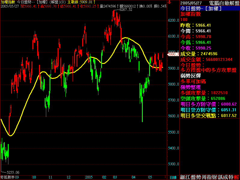Screen dimensions: 240x180
Task: Click the 5255.06 low price label
Action: click(13, 172)
